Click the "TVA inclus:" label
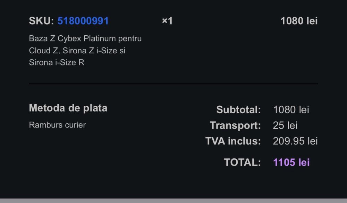347x203 pixels. [x=233, y=141]
